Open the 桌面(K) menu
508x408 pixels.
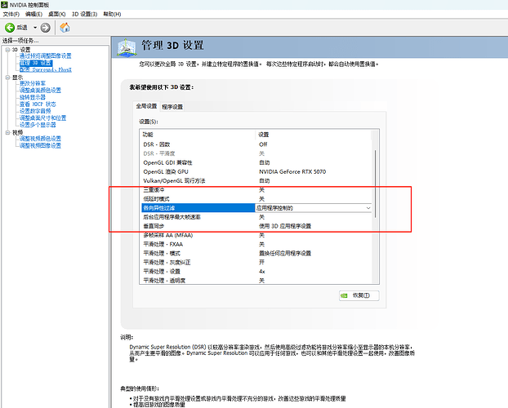point(56,14)
